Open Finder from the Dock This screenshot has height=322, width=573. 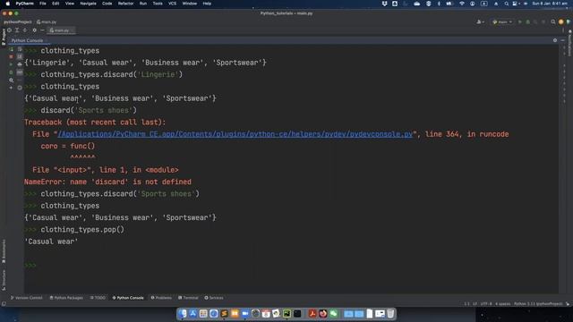(183, 313)
